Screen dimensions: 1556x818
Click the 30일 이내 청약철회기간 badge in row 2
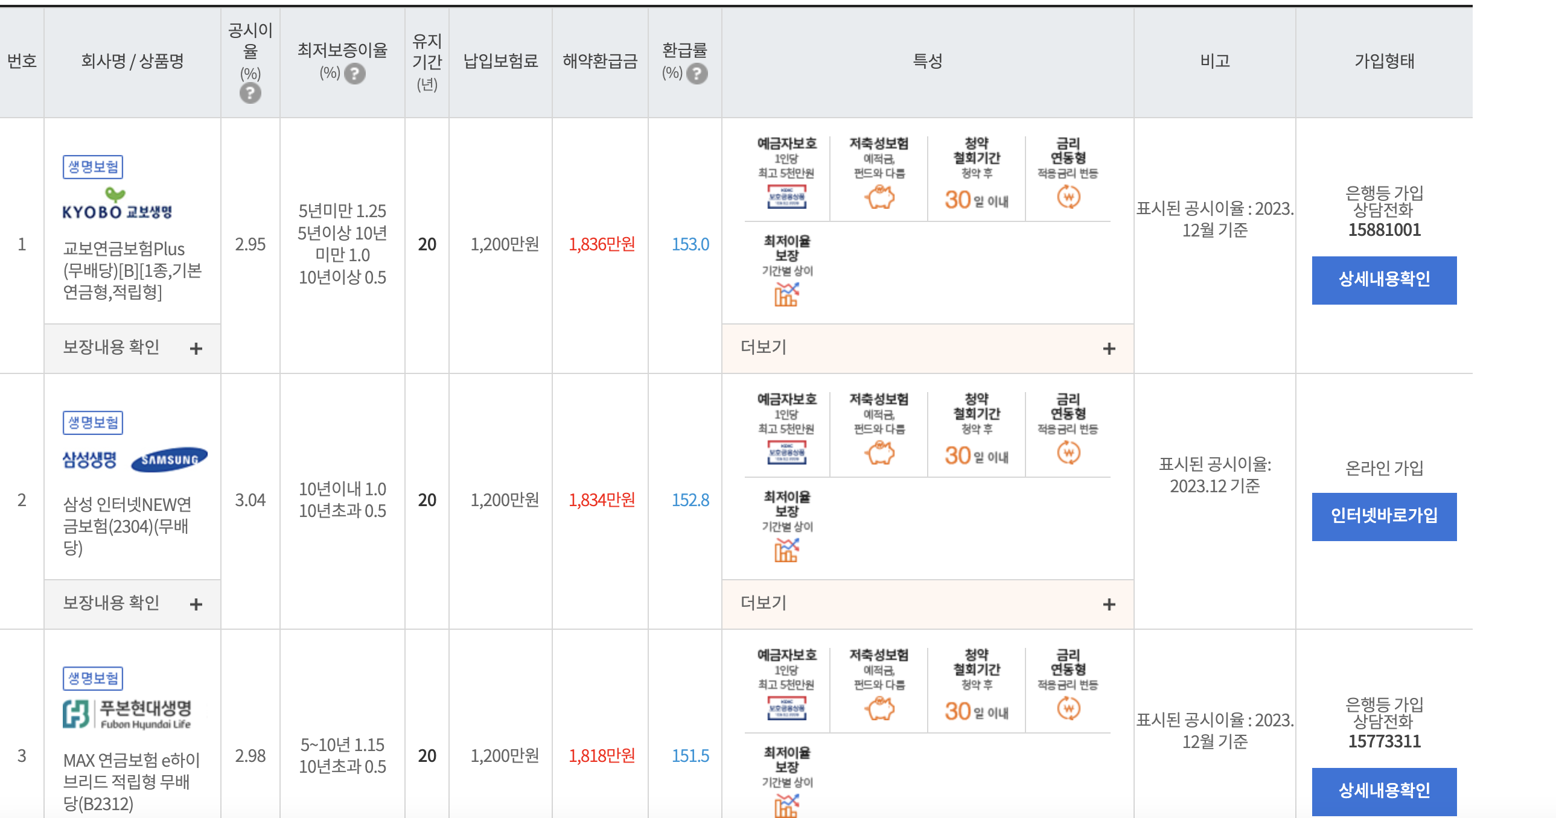pyautogui.click(x=976, y=456)
